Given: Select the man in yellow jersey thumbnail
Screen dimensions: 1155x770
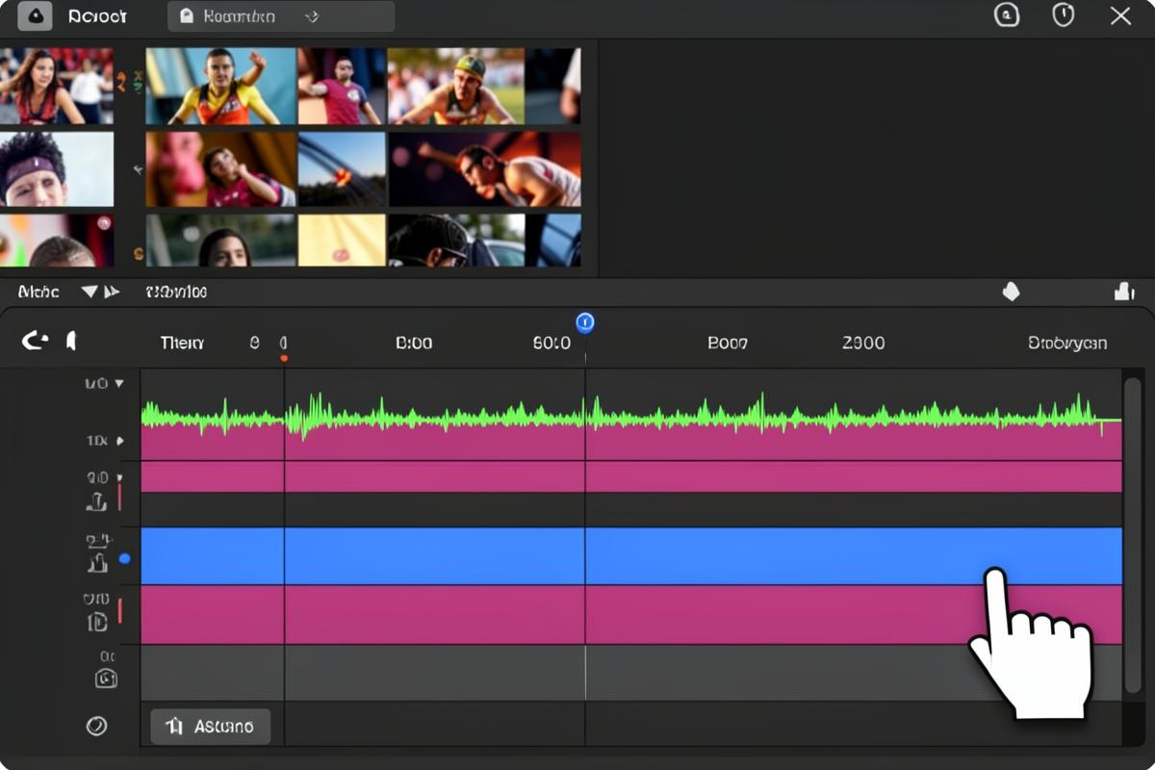Looking at the screenshot, I should pyautogui.click(x=220, y=86).
